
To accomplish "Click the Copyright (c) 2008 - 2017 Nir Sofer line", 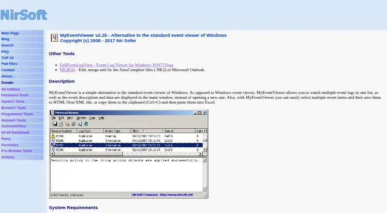I will (x=98, y=41).
